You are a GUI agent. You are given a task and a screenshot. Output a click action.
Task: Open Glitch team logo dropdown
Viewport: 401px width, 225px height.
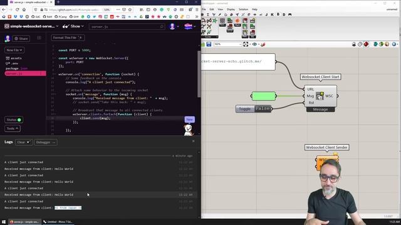click(x=190, y=26)
